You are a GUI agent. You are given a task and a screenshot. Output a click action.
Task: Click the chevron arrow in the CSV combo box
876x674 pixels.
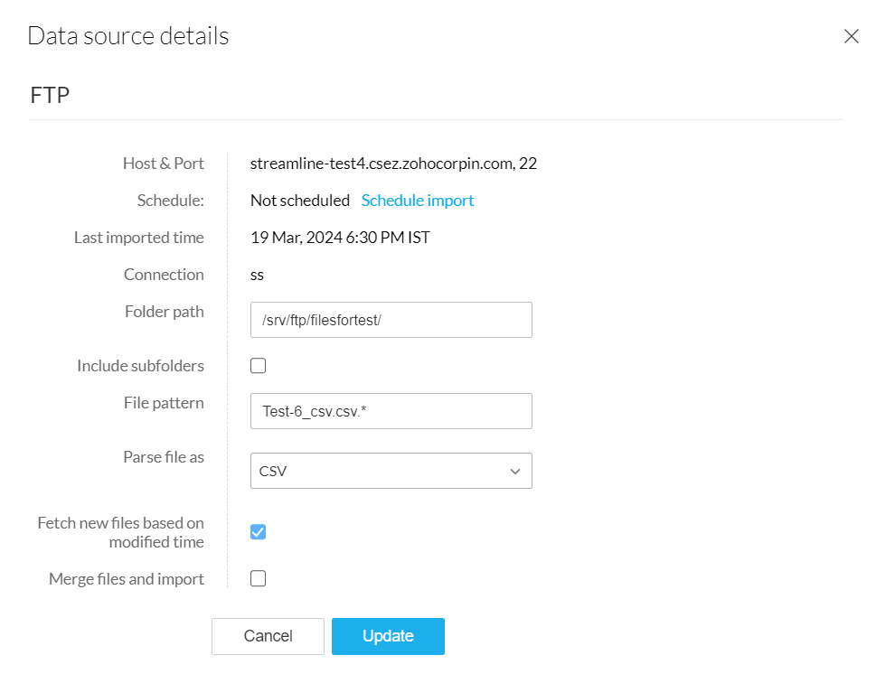515,471
